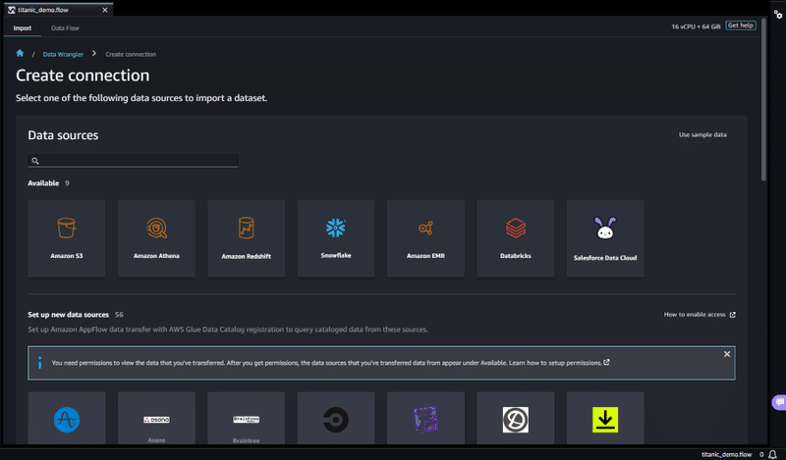Open the purple feedback chat bubble
Image resolution: width=786 pixels, height=460 pixels.
click(779, 402)
